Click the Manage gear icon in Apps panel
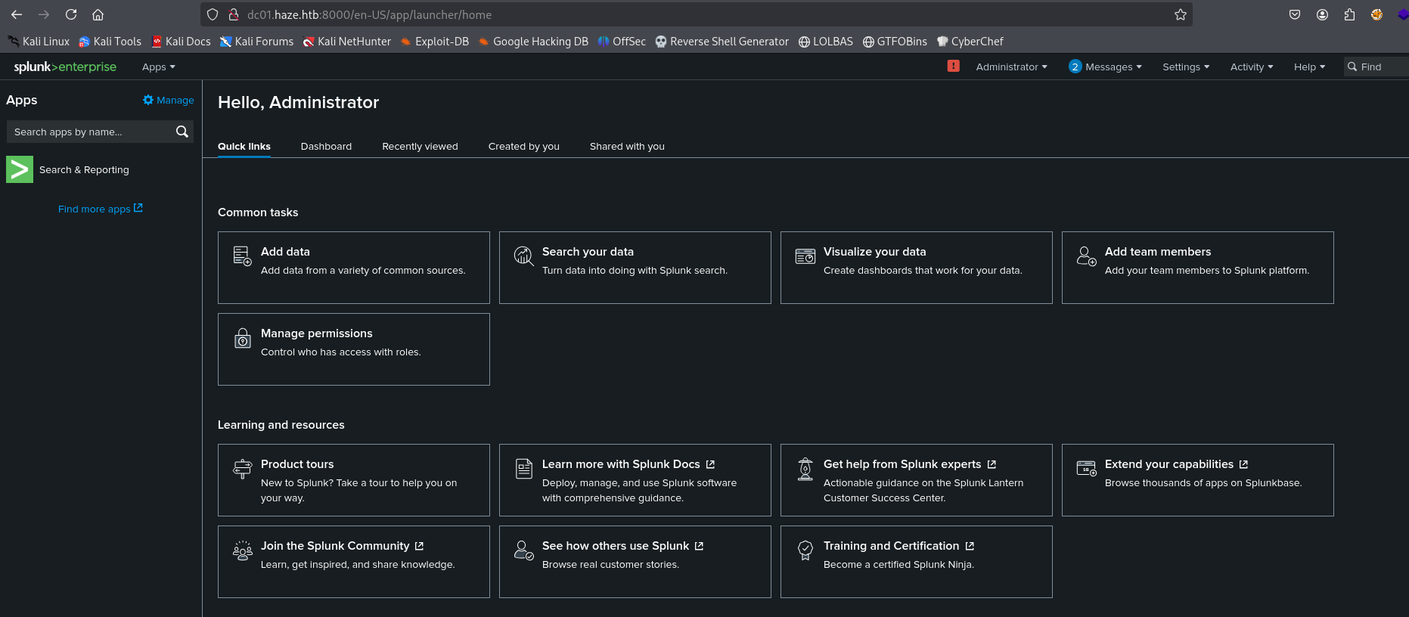1409x617 pixels. click(148, 100)
